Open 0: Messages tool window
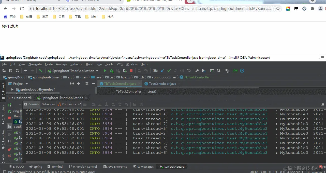 point(143,167)
